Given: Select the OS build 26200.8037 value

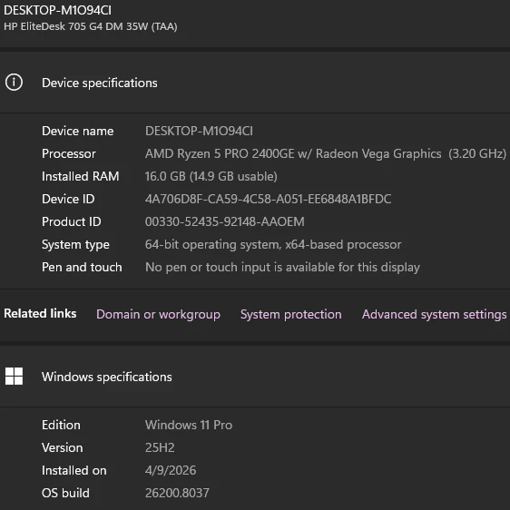Looking at the screenshot, I should [177, 493].
